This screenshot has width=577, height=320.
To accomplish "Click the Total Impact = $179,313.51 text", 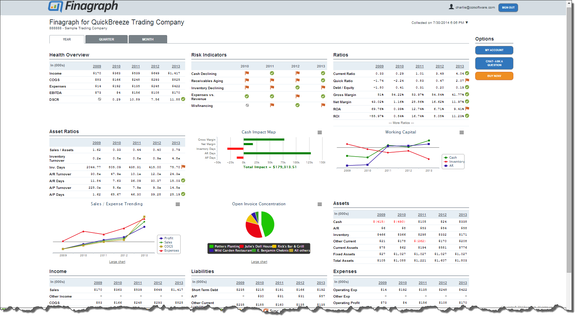I will [x=270, y=167].
